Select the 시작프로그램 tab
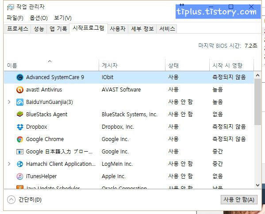 (88, 28)
